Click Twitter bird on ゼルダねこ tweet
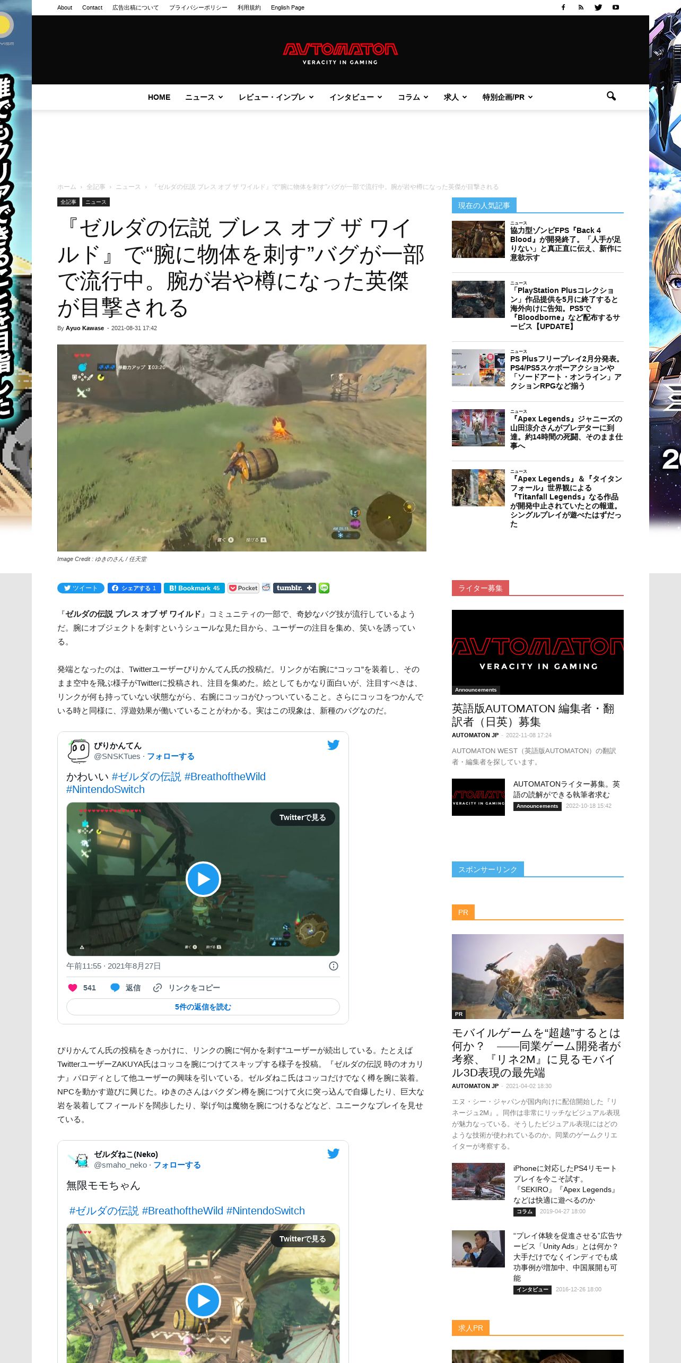Screen dimensions: 681x1363 tap(333, 1153)
